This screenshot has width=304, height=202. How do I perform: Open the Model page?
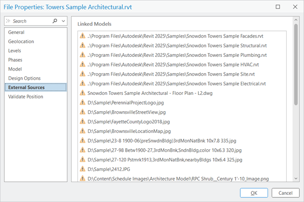coord(15,69)
